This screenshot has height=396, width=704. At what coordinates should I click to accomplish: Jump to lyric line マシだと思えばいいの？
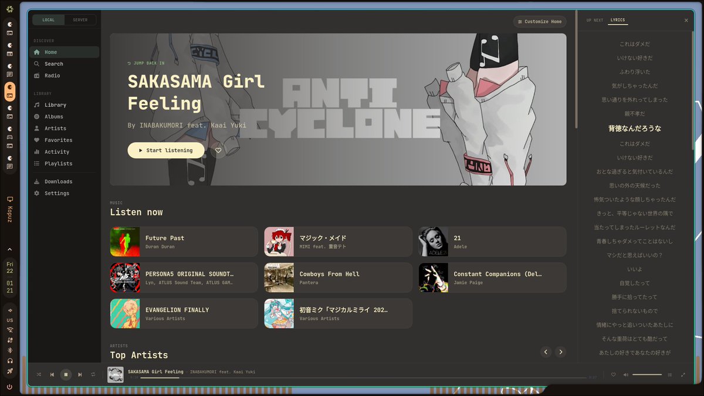pos(635,255)
